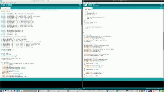
Task: Switch to AnalogInOut8 window via taskbar button
Action: pyautogui.click(x=111, y=91)
